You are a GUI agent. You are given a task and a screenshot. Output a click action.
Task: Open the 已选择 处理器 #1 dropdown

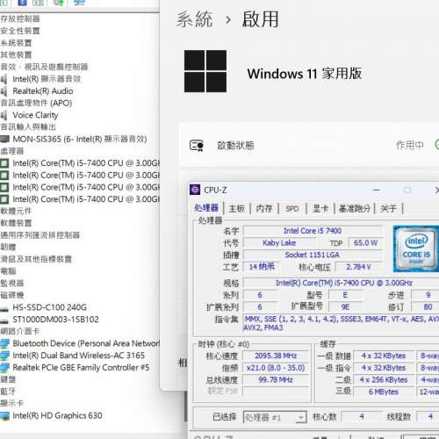[x=275, y=417]
